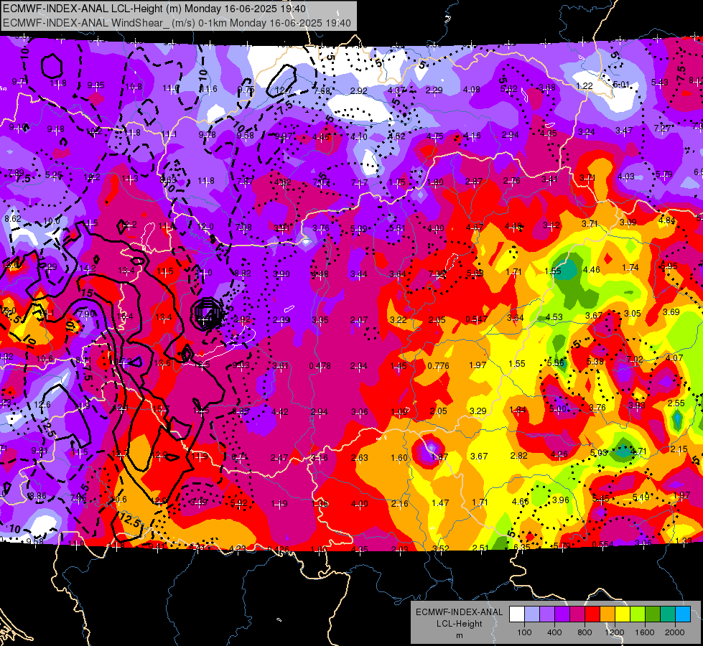Click the grid value '3.41'
This screenshot has width=703, height=646.
point(549,179)
